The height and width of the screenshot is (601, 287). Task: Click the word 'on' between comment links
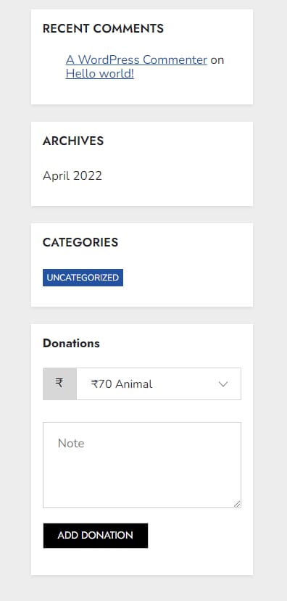coord(217,60)
